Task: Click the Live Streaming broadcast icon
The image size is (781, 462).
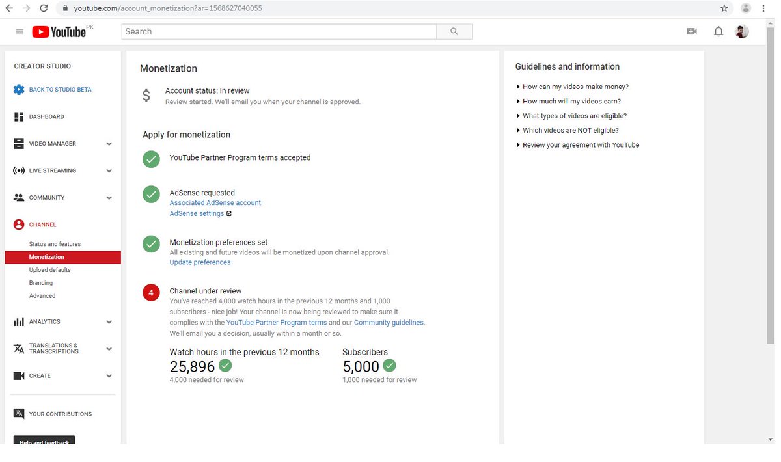Action: pyautogui.click(x=19, y=170)
